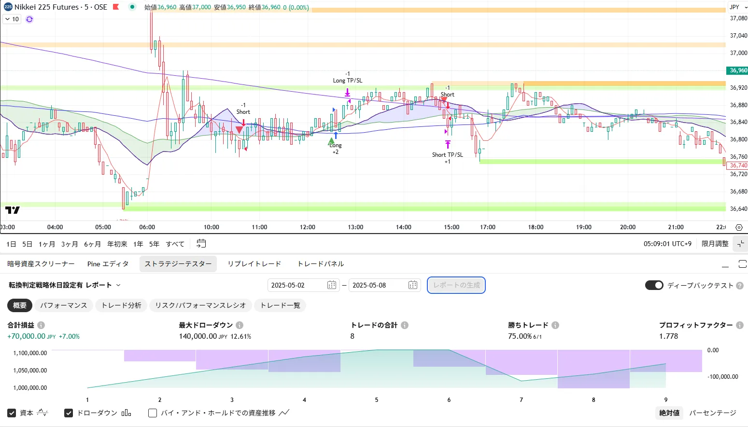
Task: Click the Long TP/SL -1 trade label
Action: (348, 77)
